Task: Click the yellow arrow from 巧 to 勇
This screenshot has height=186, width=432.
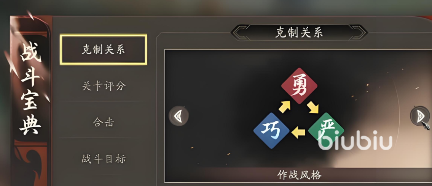Action: pyautogui.click(x=285, y=107)
